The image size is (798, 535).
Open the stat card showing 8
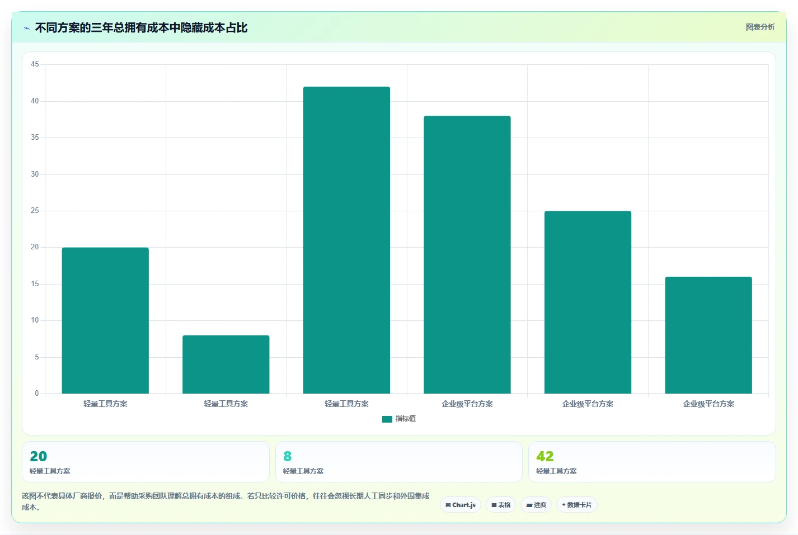coord(398,462)
